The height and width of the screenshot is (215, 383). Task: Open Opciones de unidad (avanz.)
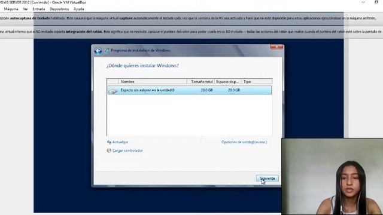tap(244, 142)
